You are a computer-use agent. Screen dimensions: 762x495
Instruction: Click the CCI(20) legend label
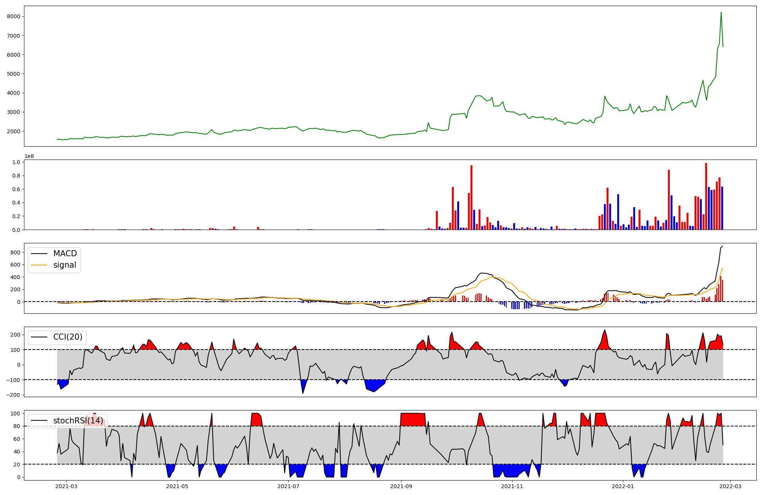68,337
